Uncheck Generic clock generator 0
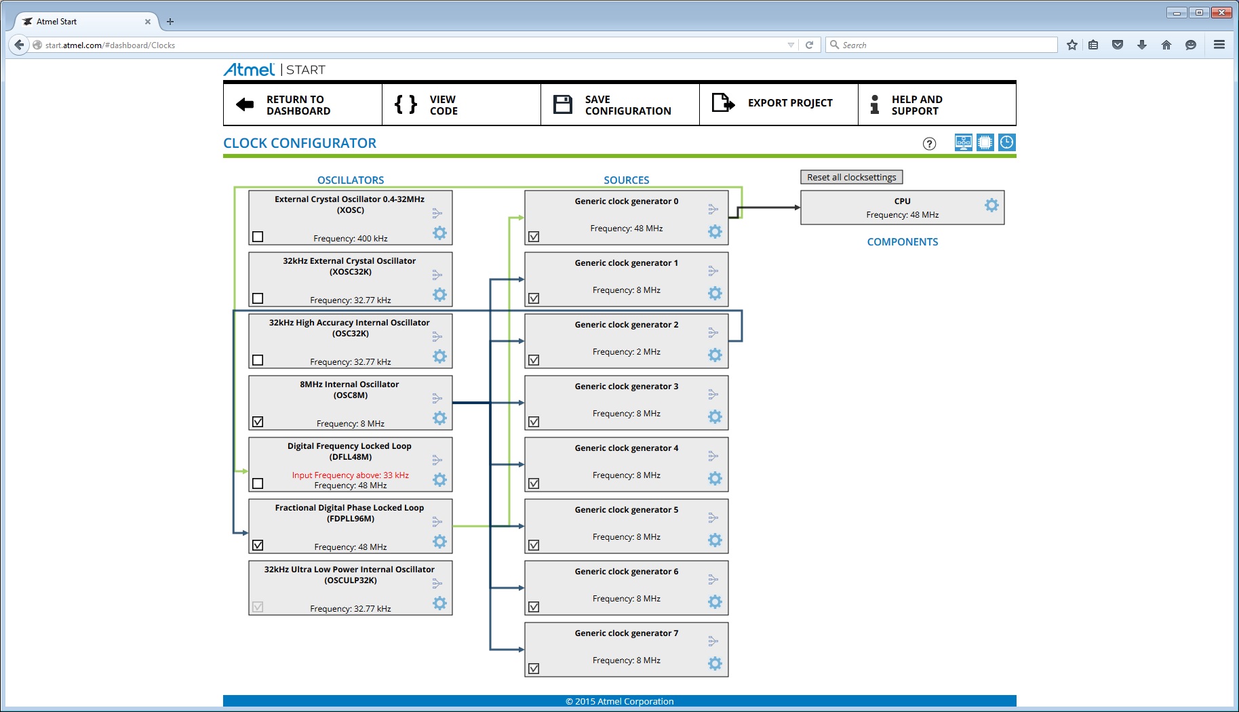This screenshot has width=1239, height=712. click(x=534, y=237)
